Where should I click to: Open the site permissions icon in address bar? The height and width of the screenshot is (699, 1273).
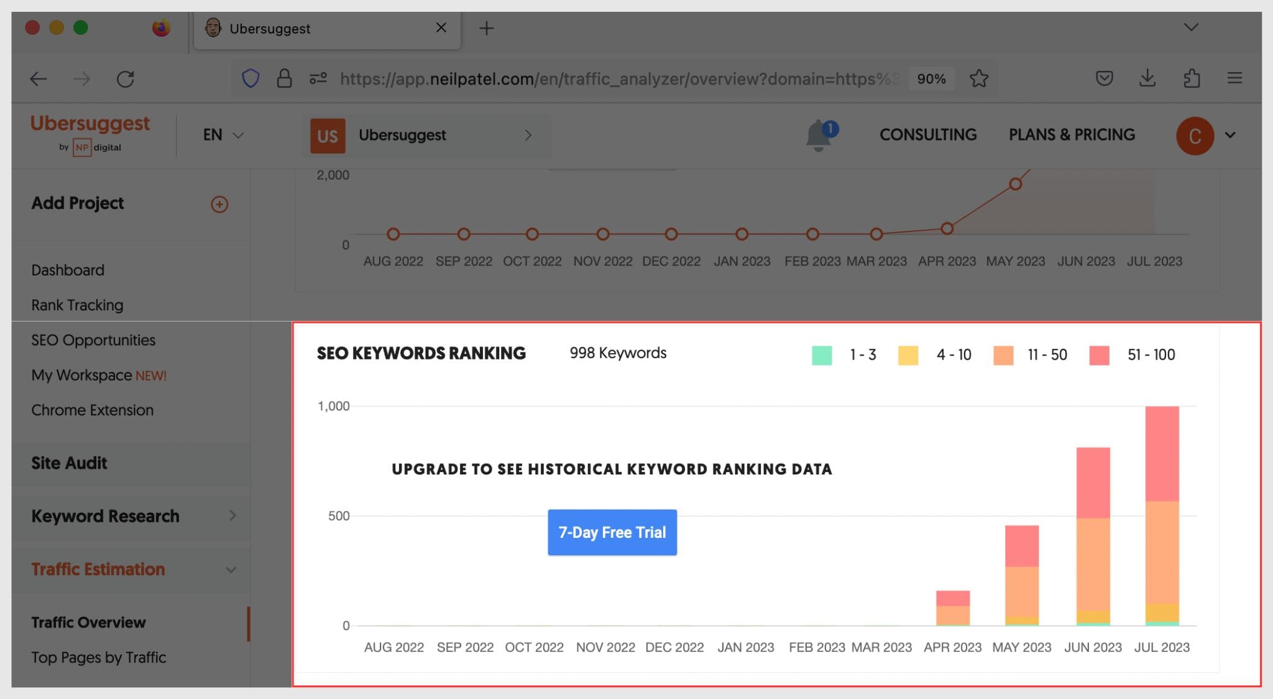pos(318,78)
